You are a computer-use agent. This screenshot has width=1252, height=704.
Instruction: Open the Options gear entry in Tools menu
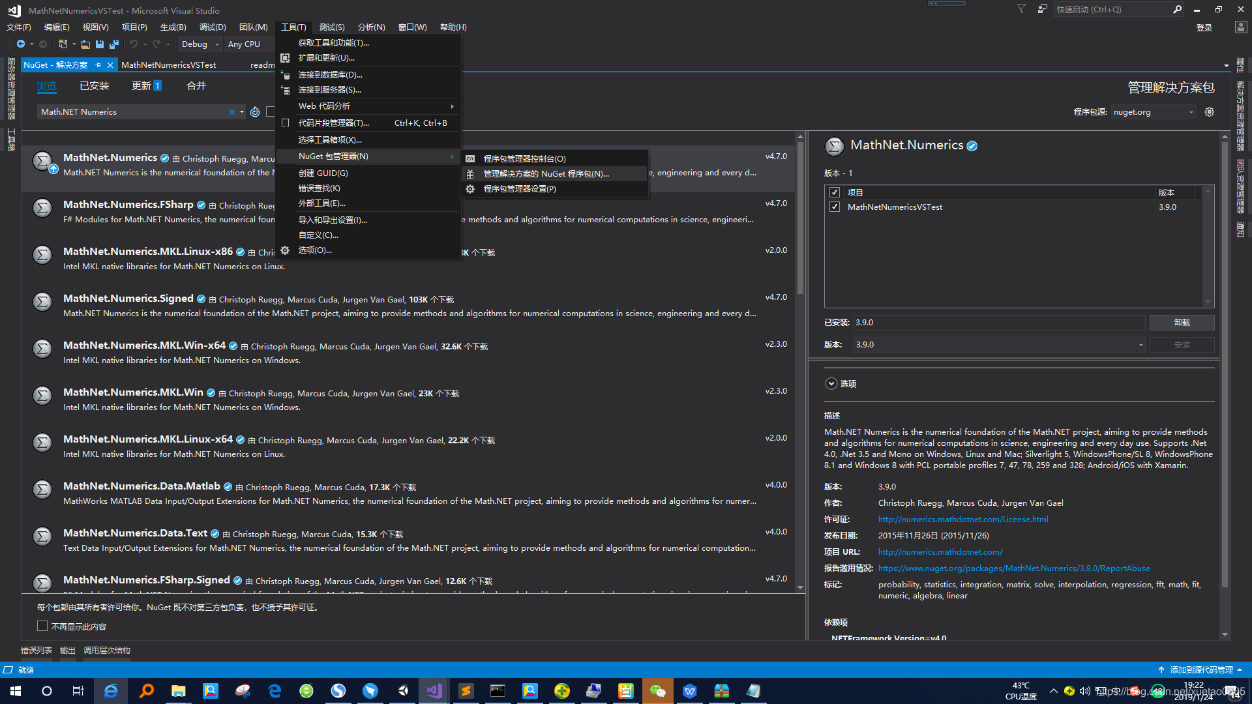click(x=368, y=250)
